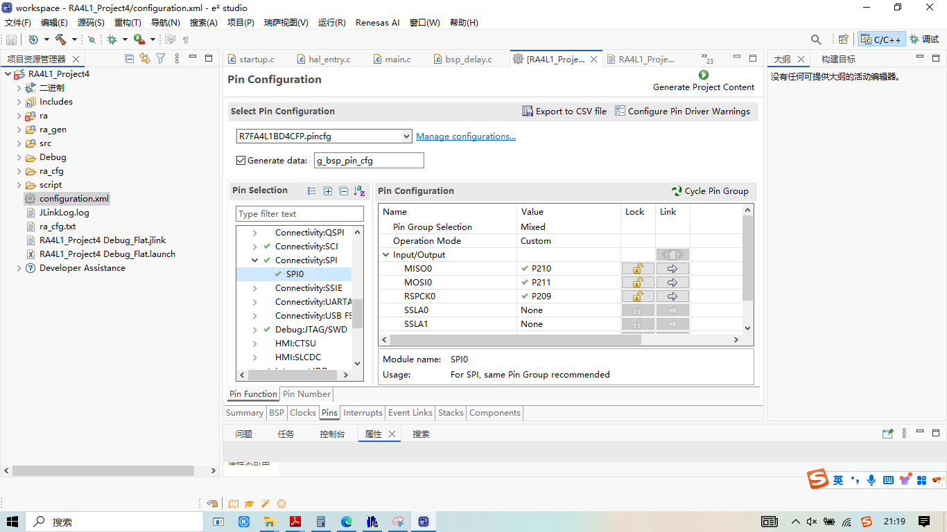Click the link arrow for MISO0
This screenshot has width=947, height=532.
(672, 269)
